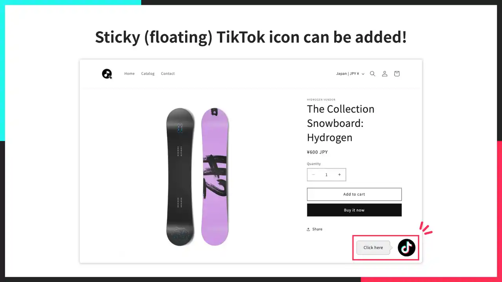Viewport: 502px width, 282px height.
Task: Click the store logo music note icon
Action: pos(107,74)
